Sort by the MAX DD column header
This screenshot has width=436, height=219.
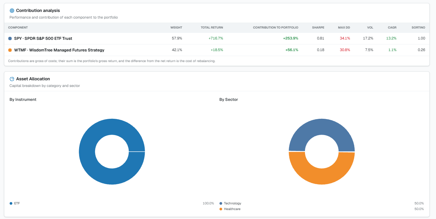pyautogui.click(x=344, y=28)
